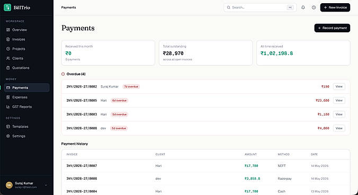Screen dimensions: 358x195
Task: Click the Payments sidebar icon
Action: point(8,87)
